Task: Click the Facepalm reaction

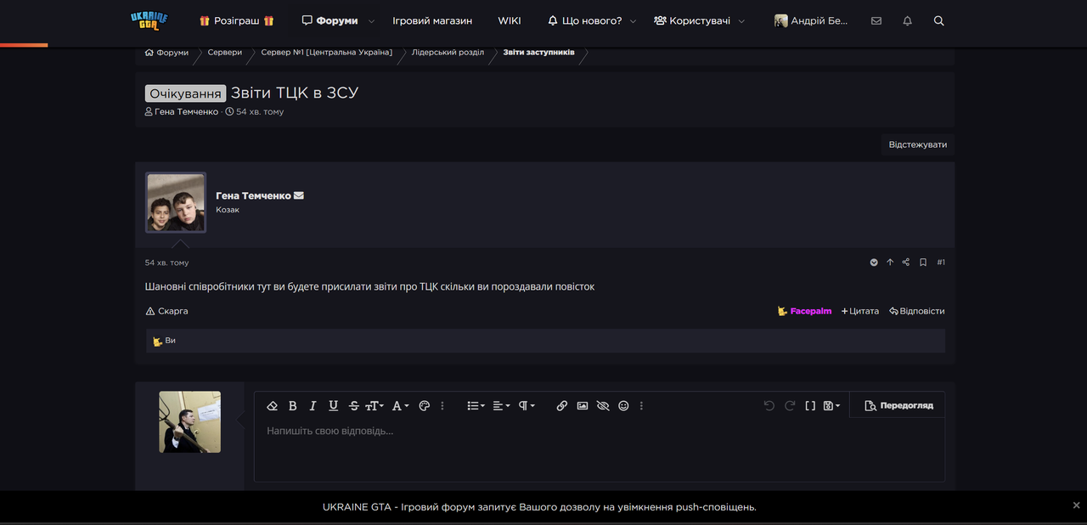Action: 804,311
